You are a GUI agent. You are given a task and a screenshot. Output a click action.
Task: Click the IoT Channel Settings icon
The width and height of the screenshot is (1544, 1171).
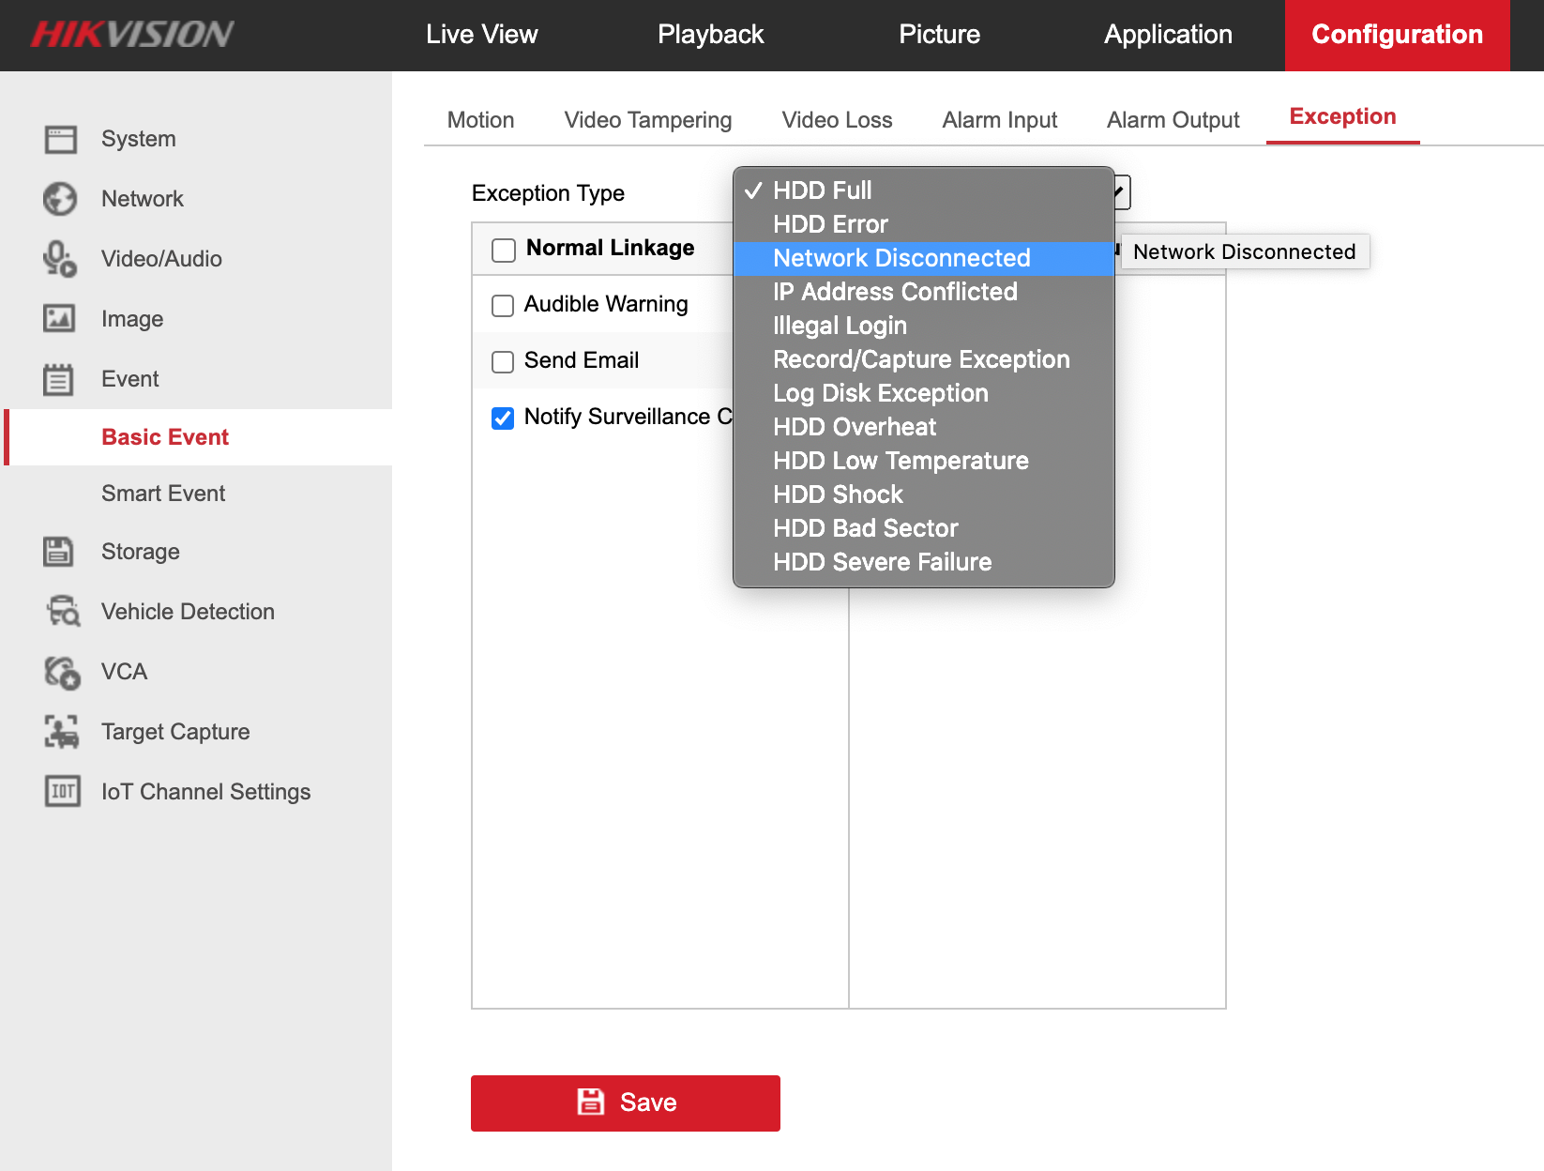[x=63, y=792]
